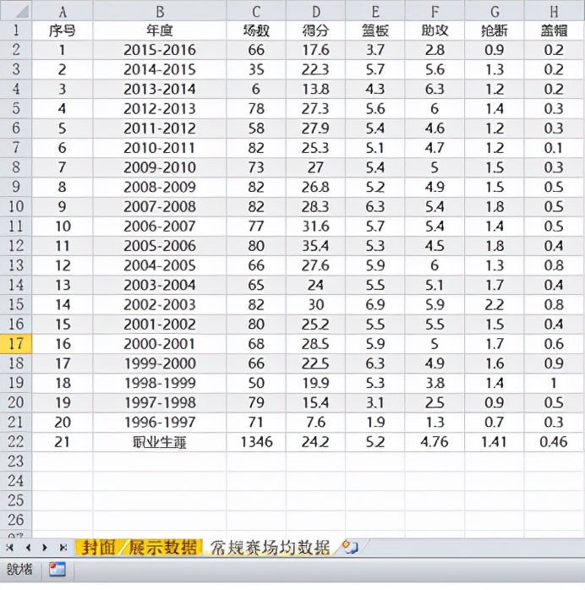Select row 17 header
The image size is (585, 590).
[x=16, y=344]
